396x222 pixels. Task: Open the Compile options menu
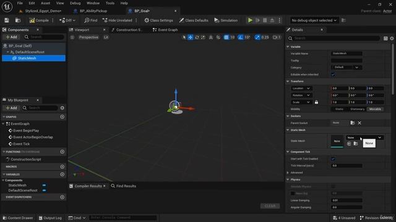coord(53,20)
